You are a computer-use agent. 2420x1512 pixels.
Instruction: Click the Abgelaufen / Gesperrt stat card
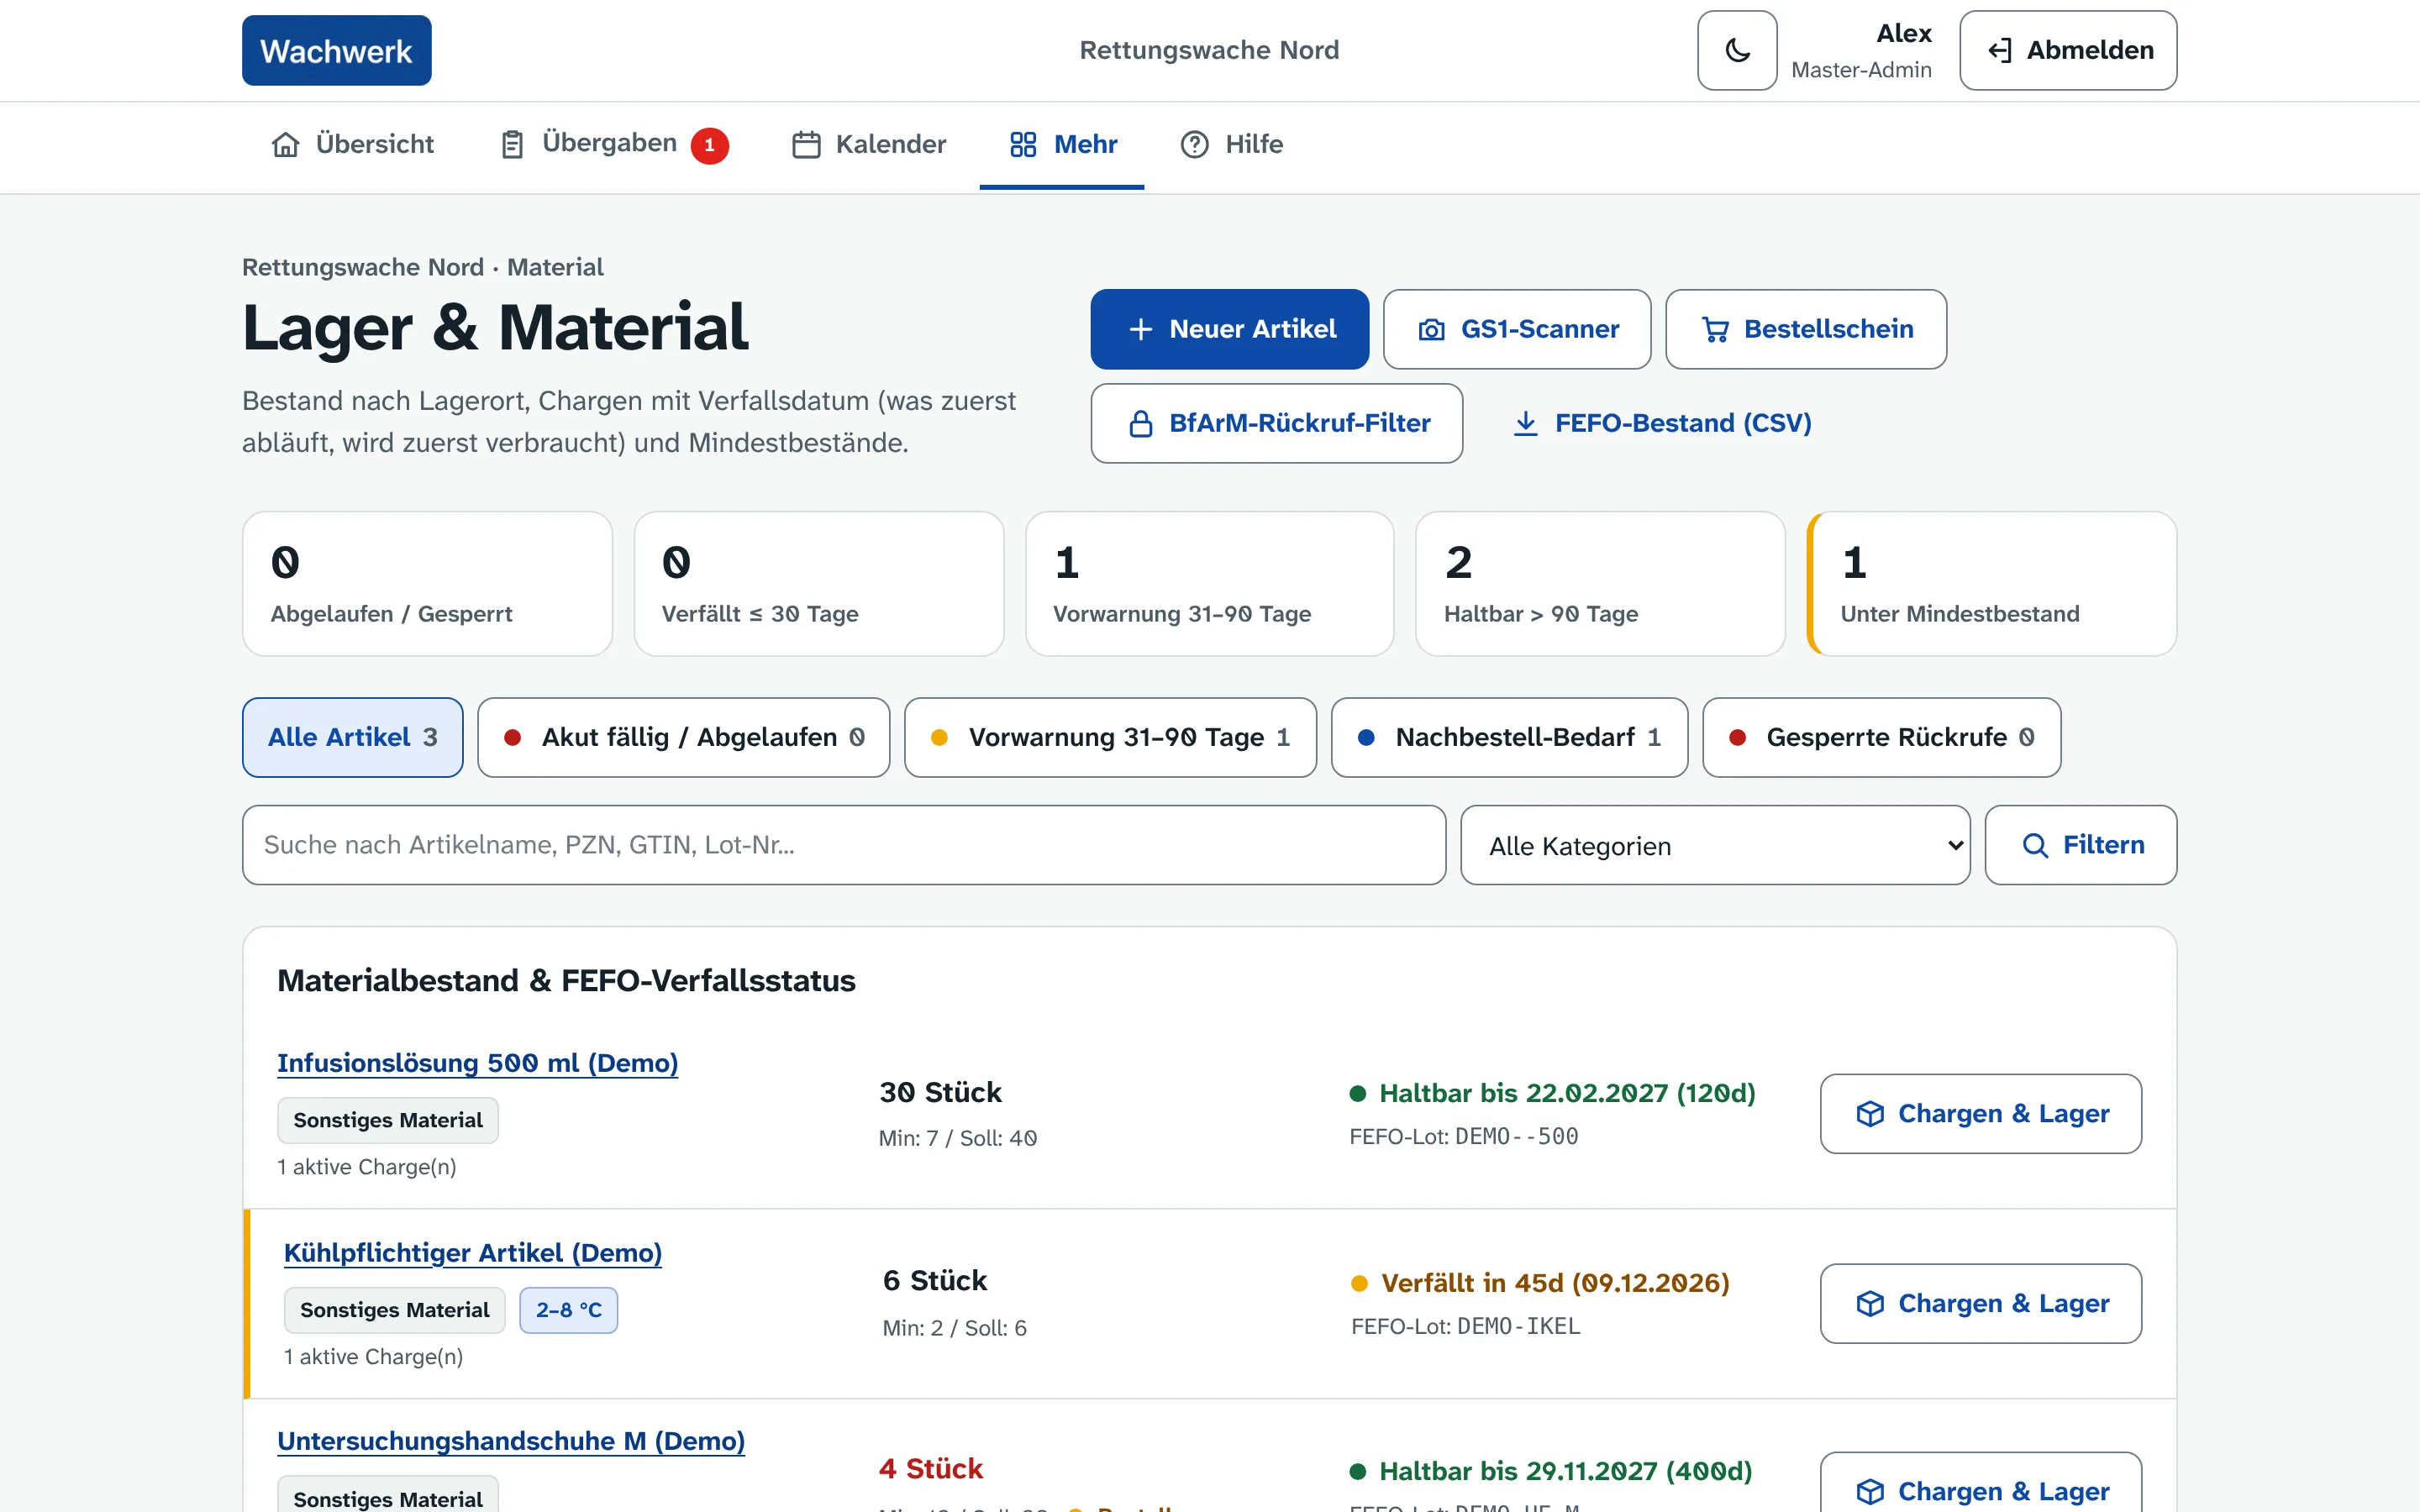(427, 584)
